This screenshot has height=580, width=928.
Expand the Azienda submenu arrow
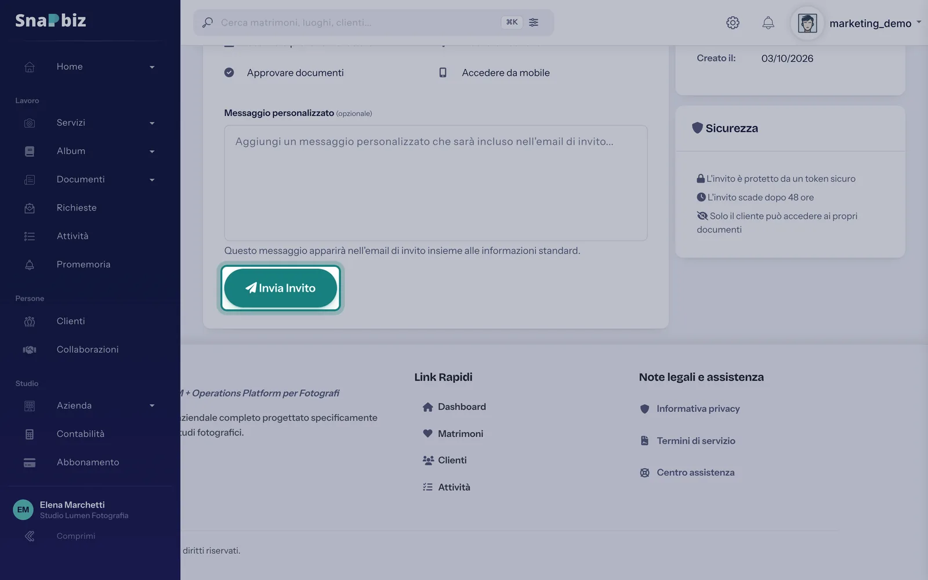click(x=152, y=406)
